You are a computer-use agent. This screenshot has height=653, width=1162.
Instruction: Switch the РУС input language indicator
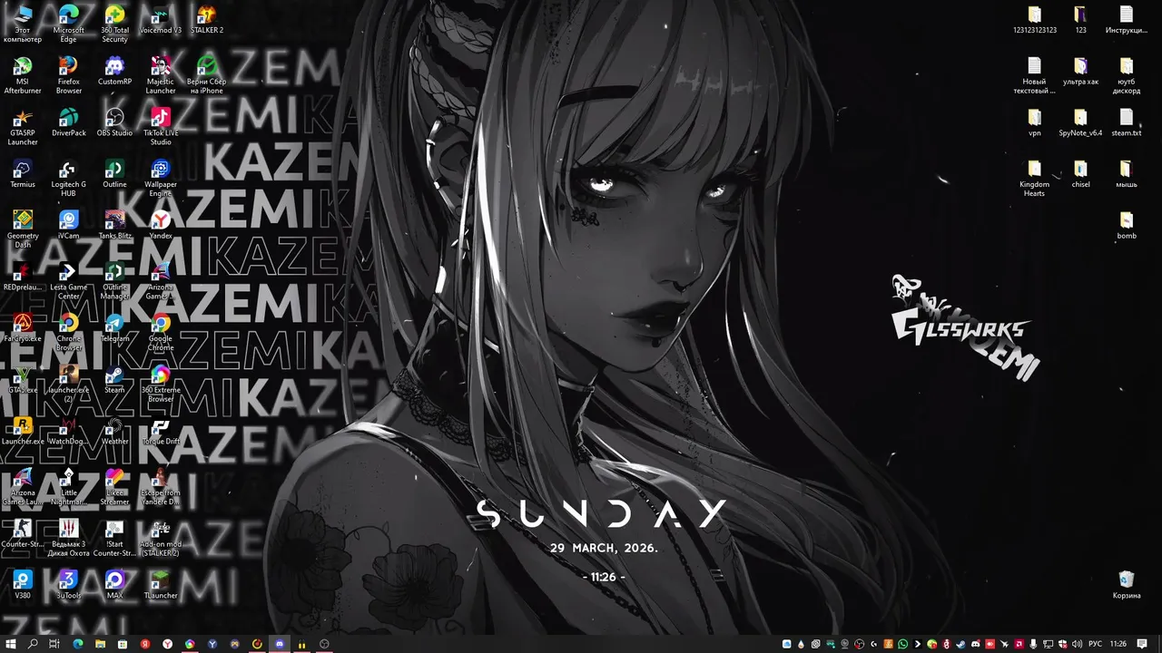(x=1095, y=644)
